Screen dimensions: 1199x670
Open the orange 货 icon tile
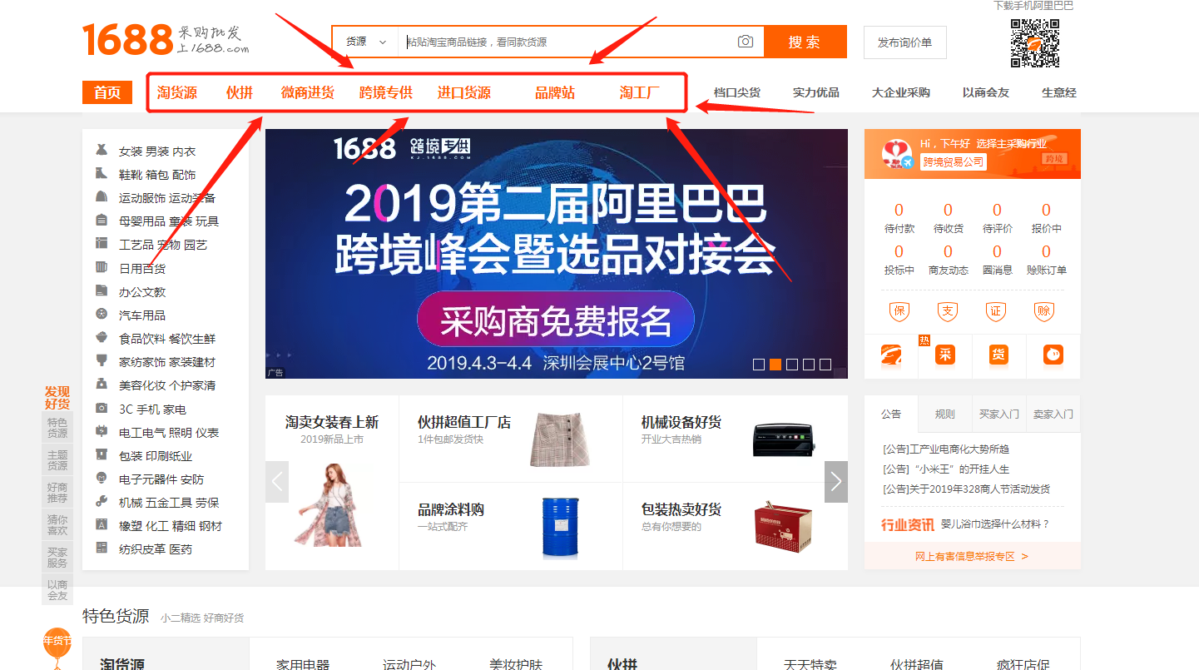click(x=998, y=355)
